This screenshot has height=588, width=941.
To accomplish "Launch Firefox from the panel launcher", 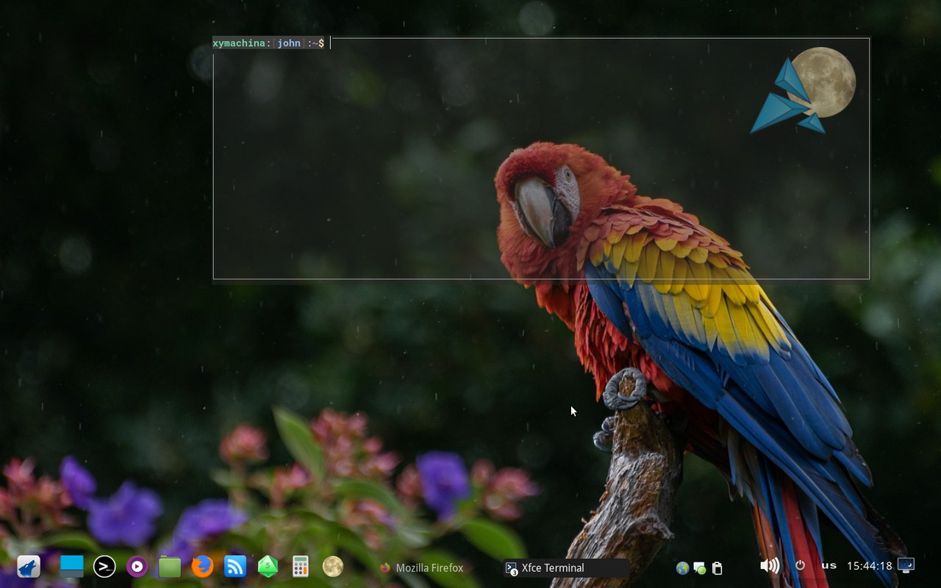I will pos(202,566).
